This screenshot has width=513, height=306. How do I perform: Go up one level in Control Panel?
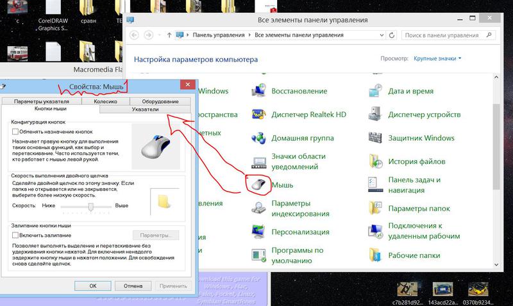click(169, 35)
